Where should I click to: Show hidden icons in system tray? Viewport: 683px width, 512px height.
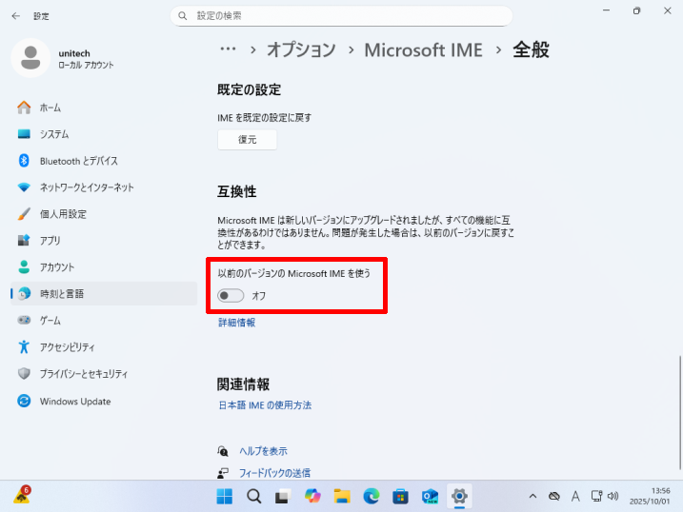tap(534, 496)
